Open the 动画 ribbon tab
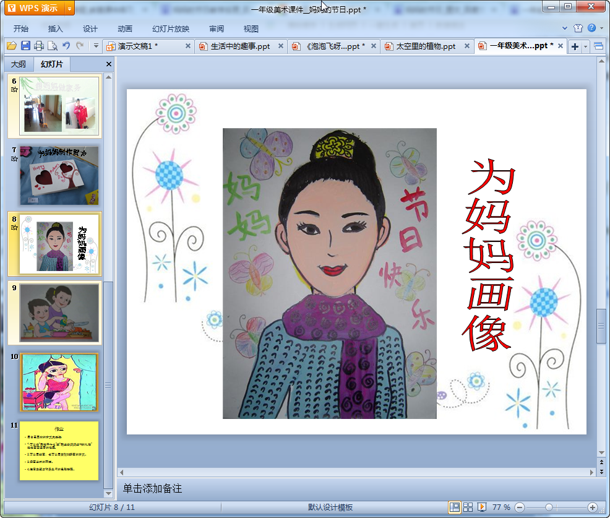 pyautogui.click(x=125, y=29)
